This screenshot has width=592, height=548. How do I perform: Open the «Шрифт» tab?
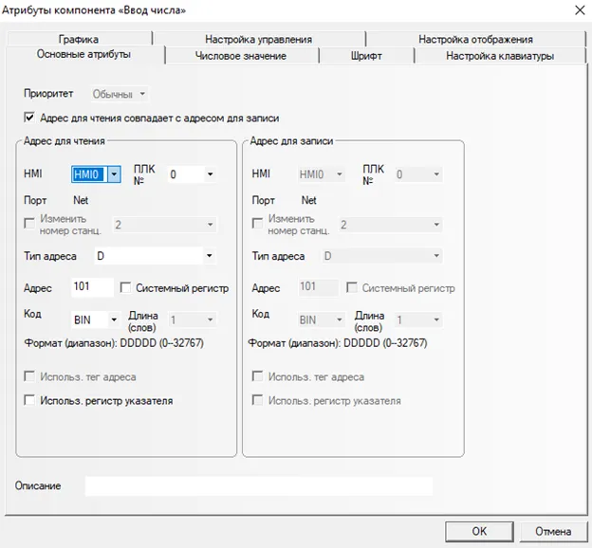click(x=366, y=56)
